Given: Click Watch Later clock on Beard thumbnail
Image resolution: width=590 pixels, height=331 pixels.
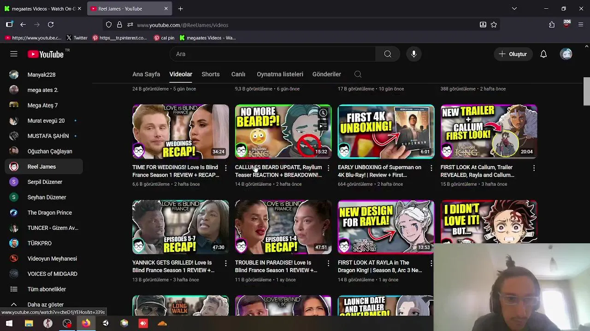Looking at the screenshot, I should tap(323, 113).
